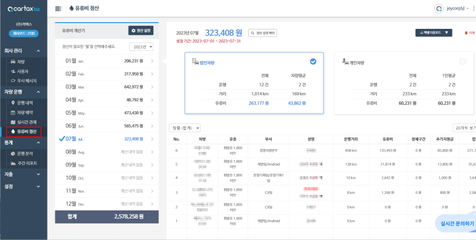
Task: Expand the 설정 section
Action: pyautogui.click(x=38, y=187)
